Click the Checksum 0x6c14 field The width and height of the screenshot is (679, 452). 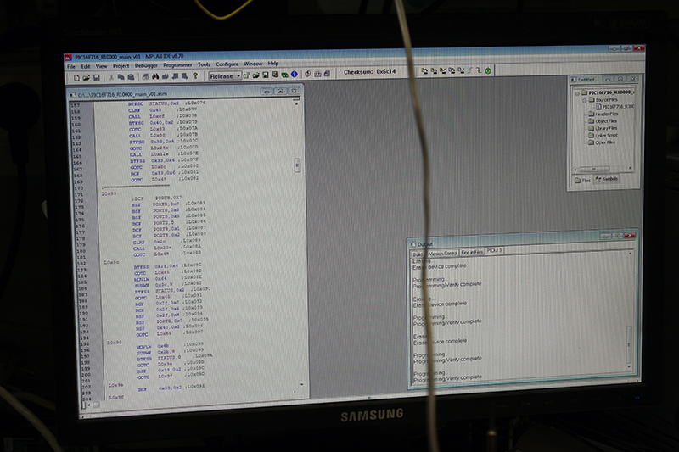[x=369, y=72]
